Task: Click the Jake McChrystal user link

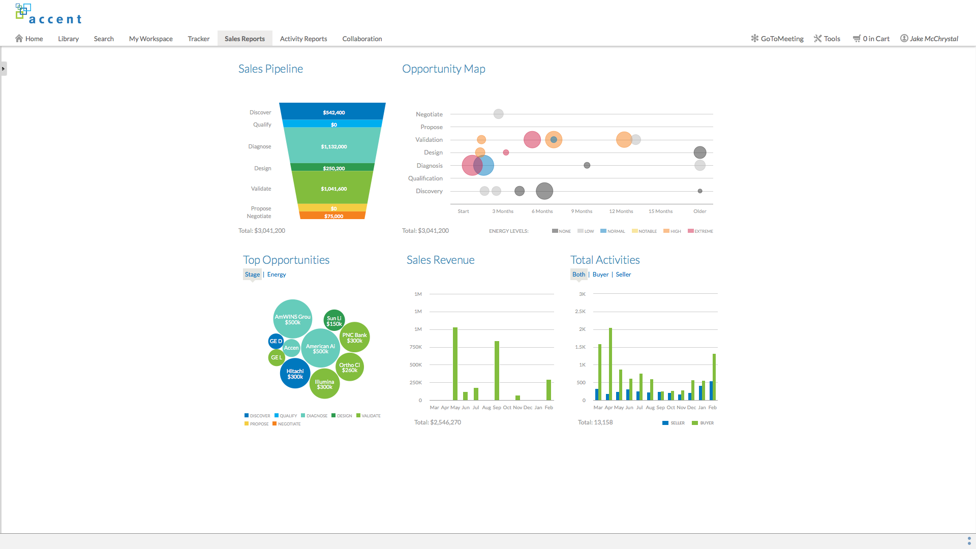Action: coord(934,39)
